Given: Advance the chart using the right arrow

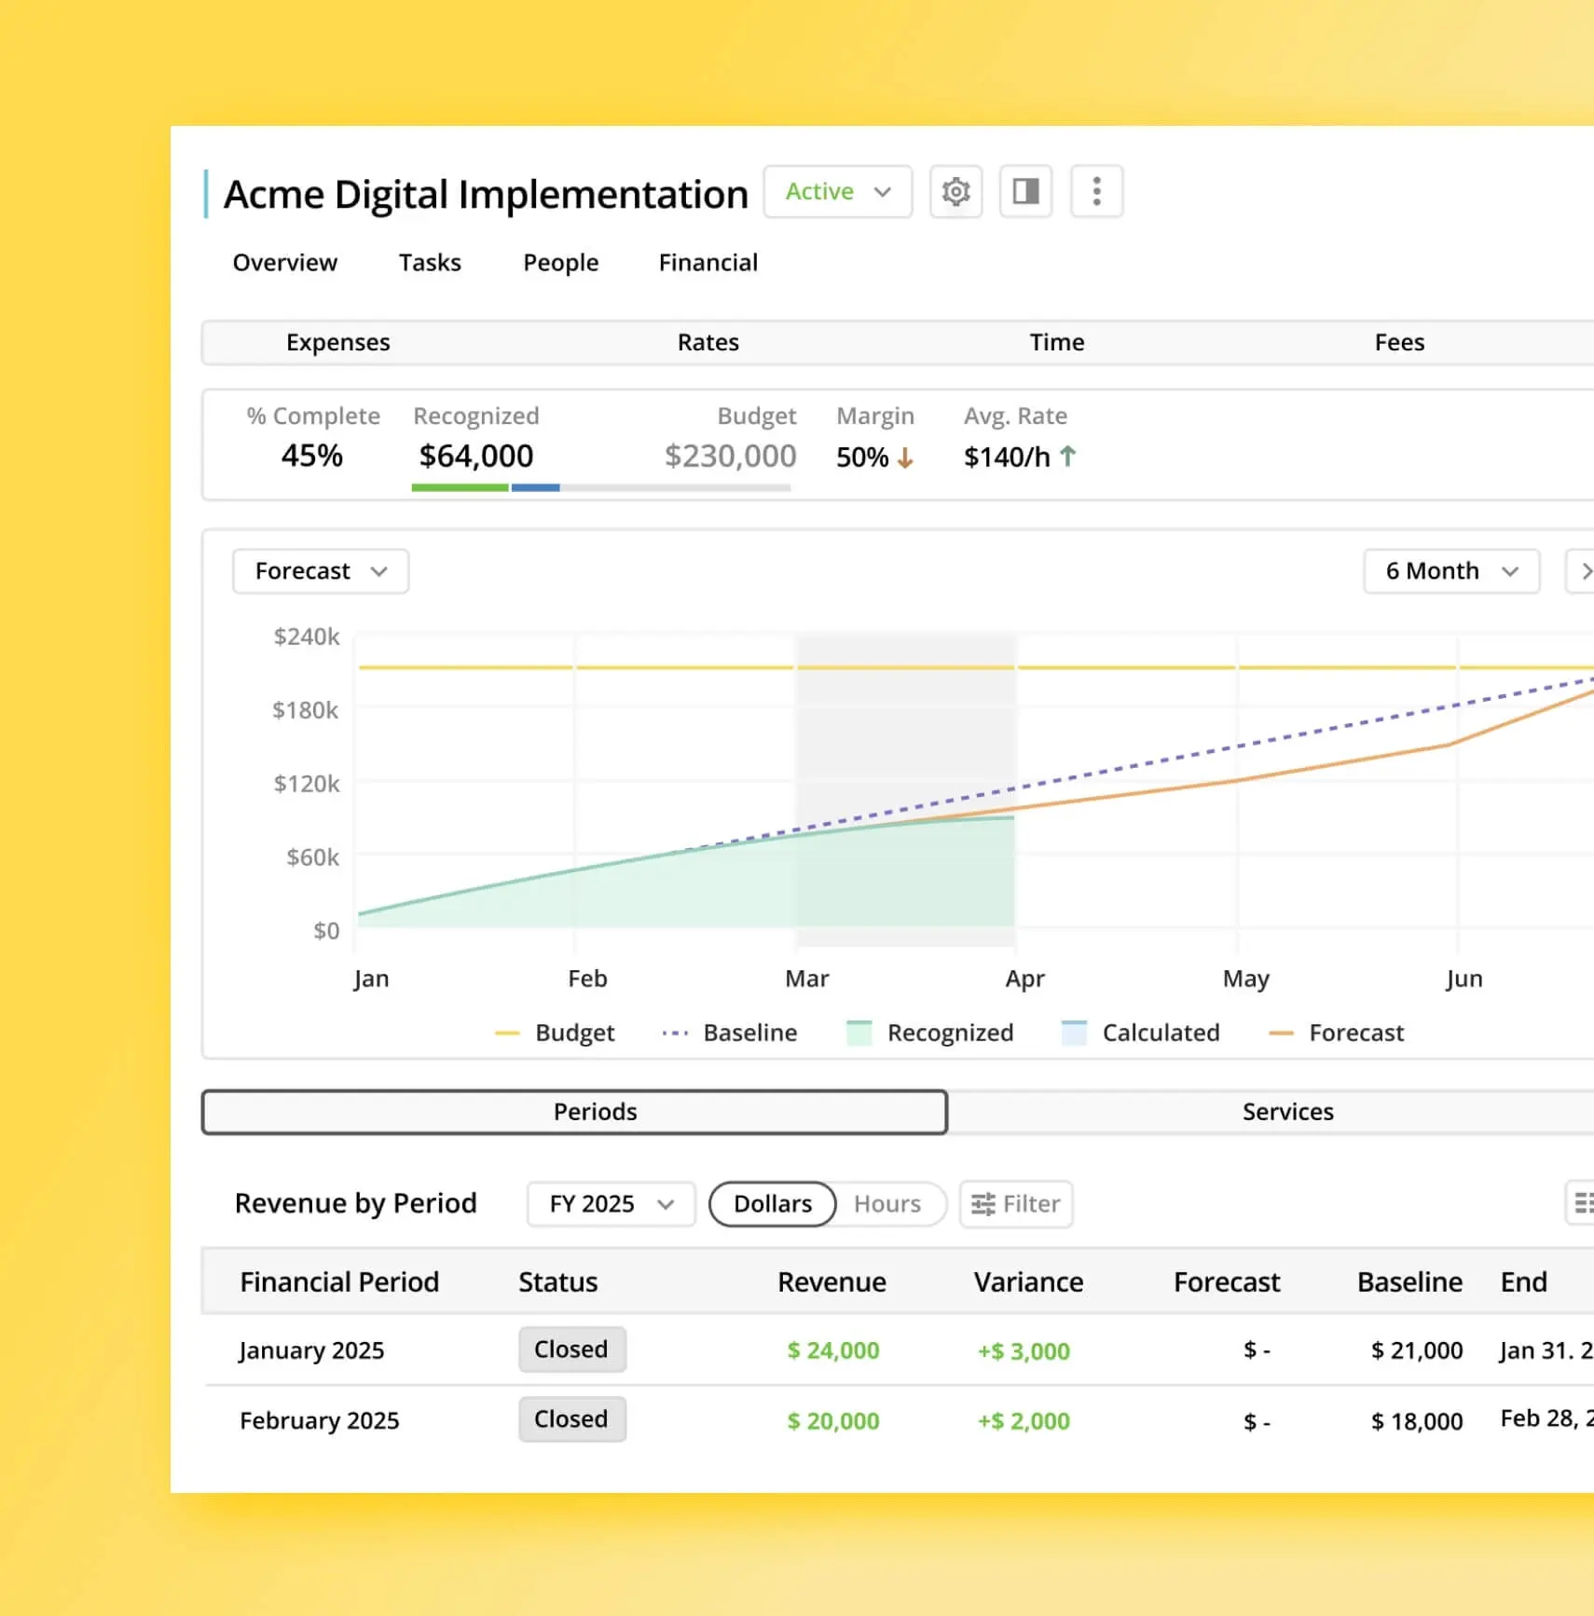Looking at the screenshot, I should click(1585, 571).
